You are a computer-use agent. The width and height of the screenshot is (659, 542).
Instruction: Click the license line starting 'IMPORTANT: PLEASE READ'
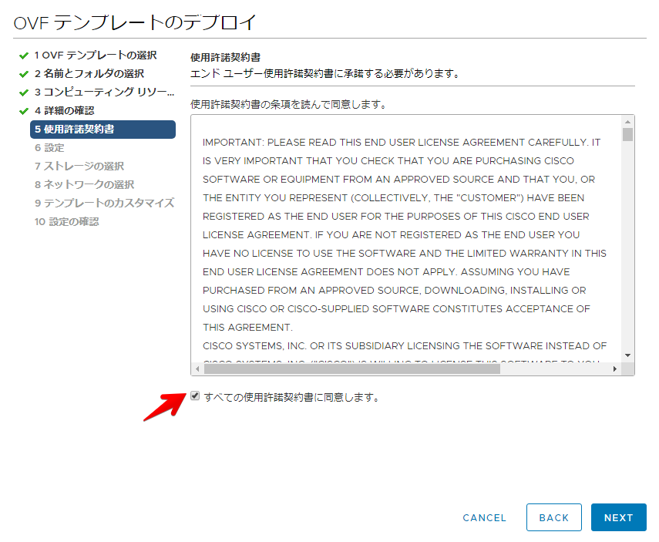[402, 142]
